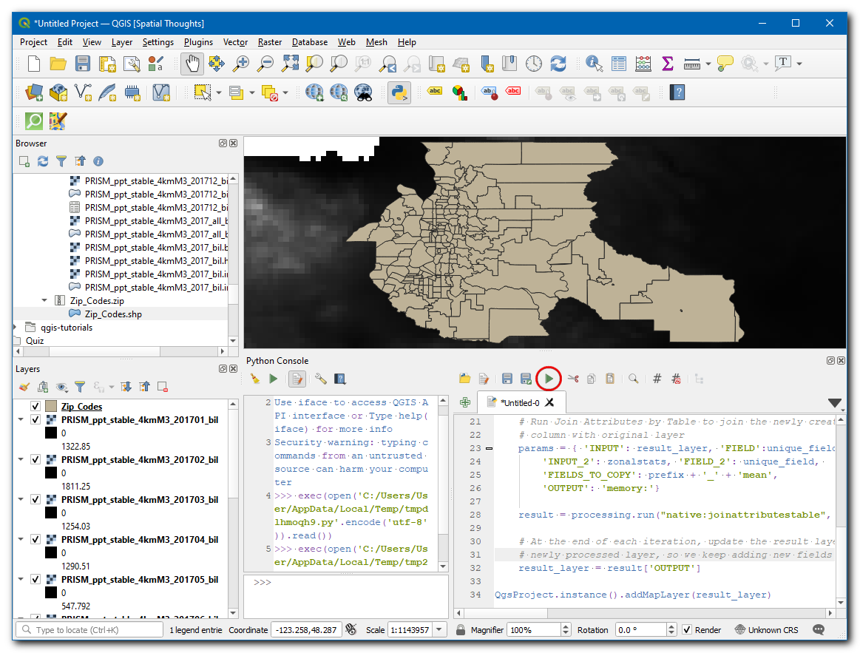Collapse the Zip_Codes.zip tree node
This screenshot has height=653, width=860.
coord(44,301)
